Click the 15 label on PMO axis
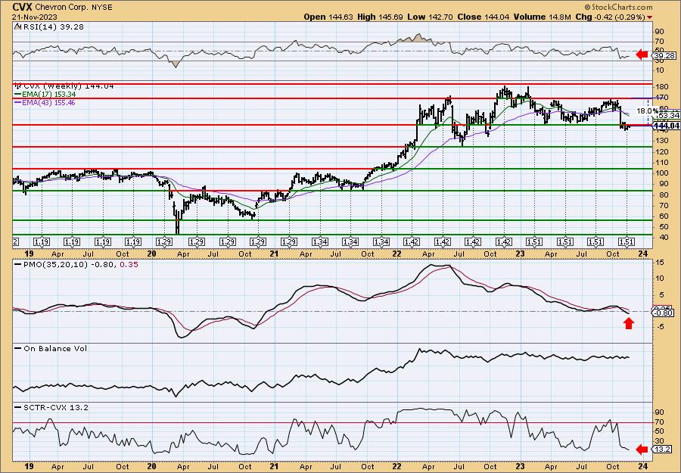681x473 pixels. click(x=660, y=262)
